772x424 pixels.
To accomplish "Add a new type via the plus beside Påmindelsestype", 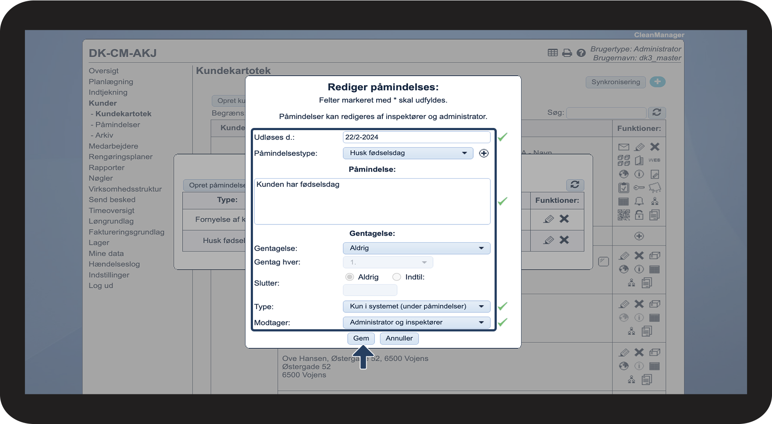I will [x=484, y=153].
